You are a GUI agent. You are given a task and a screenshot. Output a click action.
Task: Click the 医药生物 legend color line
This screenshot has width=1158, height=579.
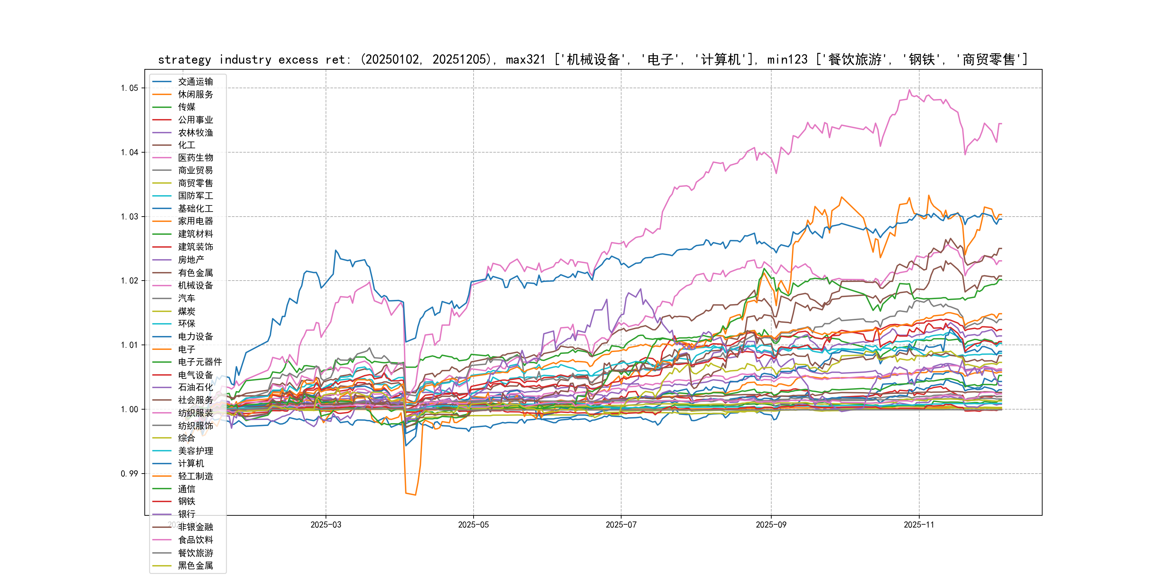click(x=162, y=158)
